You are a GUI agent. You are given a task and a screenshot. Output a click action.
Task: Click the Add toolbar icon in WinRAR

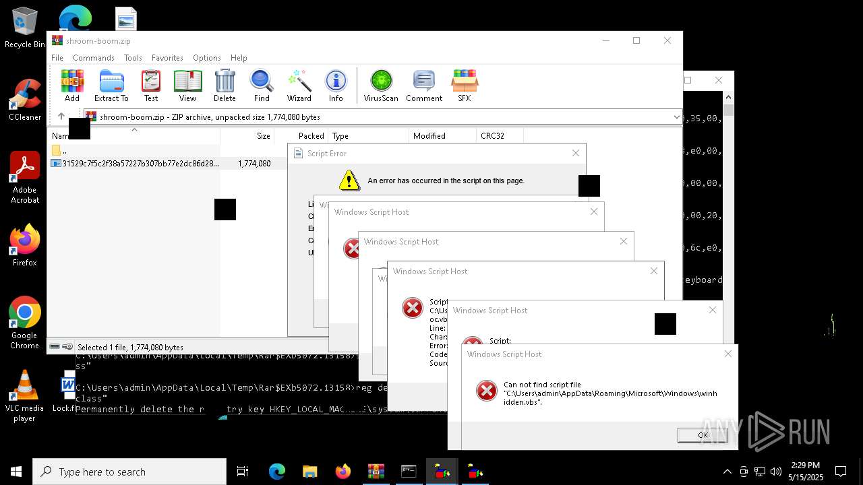(x=72, y=86)
